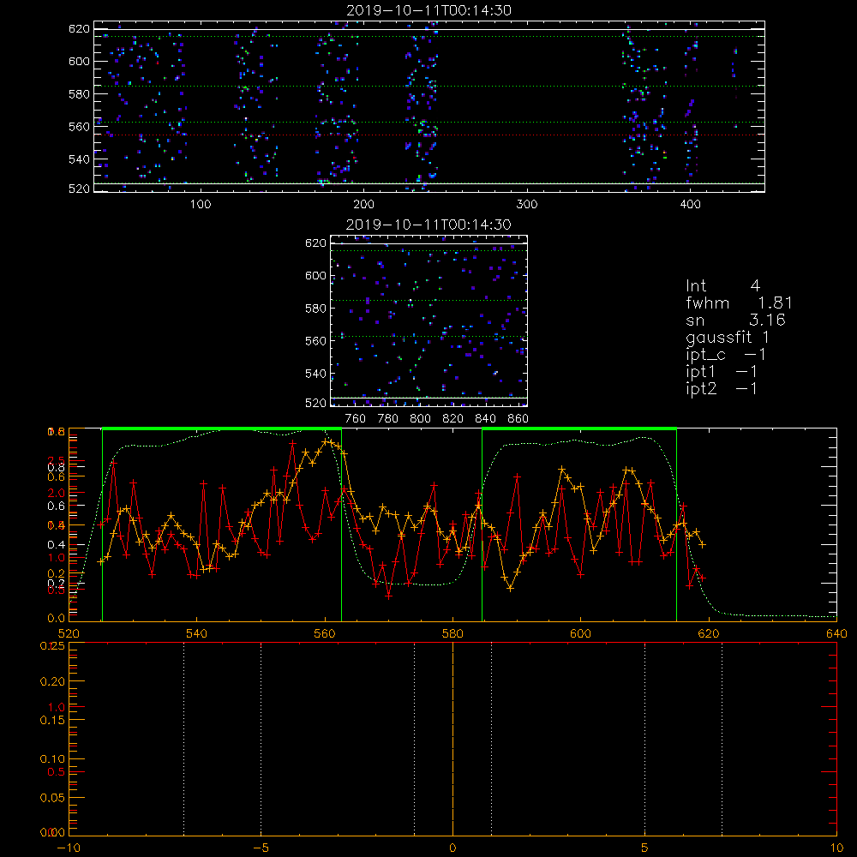Click x-axis label -5 on bottom plot
Image resolution: width=857 pixels, height=857 pixels.
[261, 848]
